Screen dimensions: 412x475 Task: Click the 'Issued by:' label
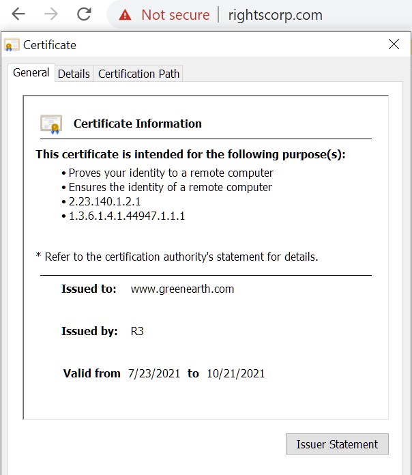coord(89,331)
